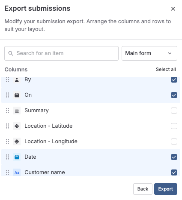Image resolution: width=182 pixels, height=200 pixels.
Task: Select the By row label
Action: [28, 80]
